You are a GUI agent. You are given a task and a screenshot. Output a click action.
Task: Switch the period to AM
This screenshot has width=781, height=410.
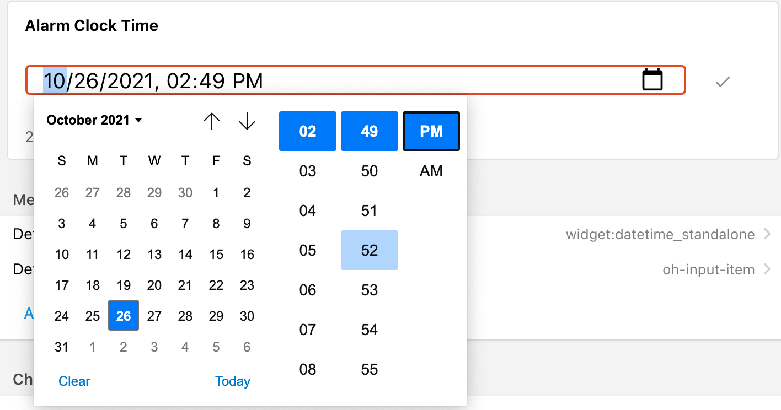431,171
